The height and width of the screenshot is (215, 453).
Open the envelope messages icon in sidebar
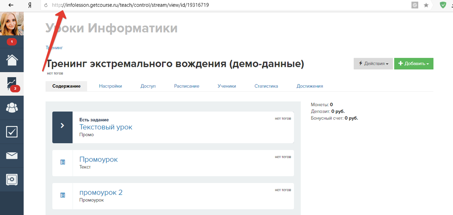point(12,156)
